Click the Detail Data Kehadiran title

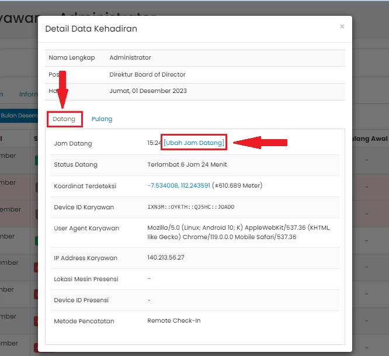click(x=91, y=29)
